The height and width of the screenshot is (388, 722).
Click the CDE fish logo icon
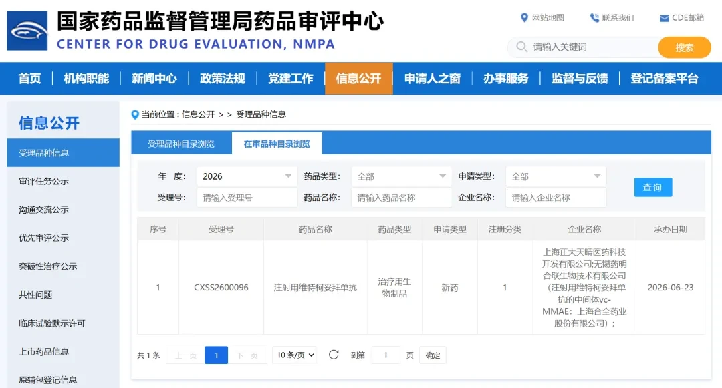point(27,31)
